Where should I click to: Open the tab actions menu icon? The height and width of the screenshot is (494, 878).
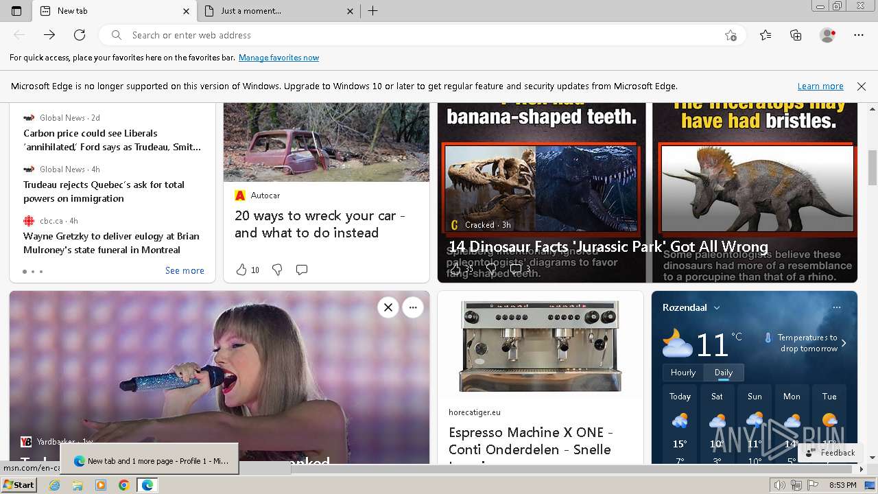(x=16, y=11)
